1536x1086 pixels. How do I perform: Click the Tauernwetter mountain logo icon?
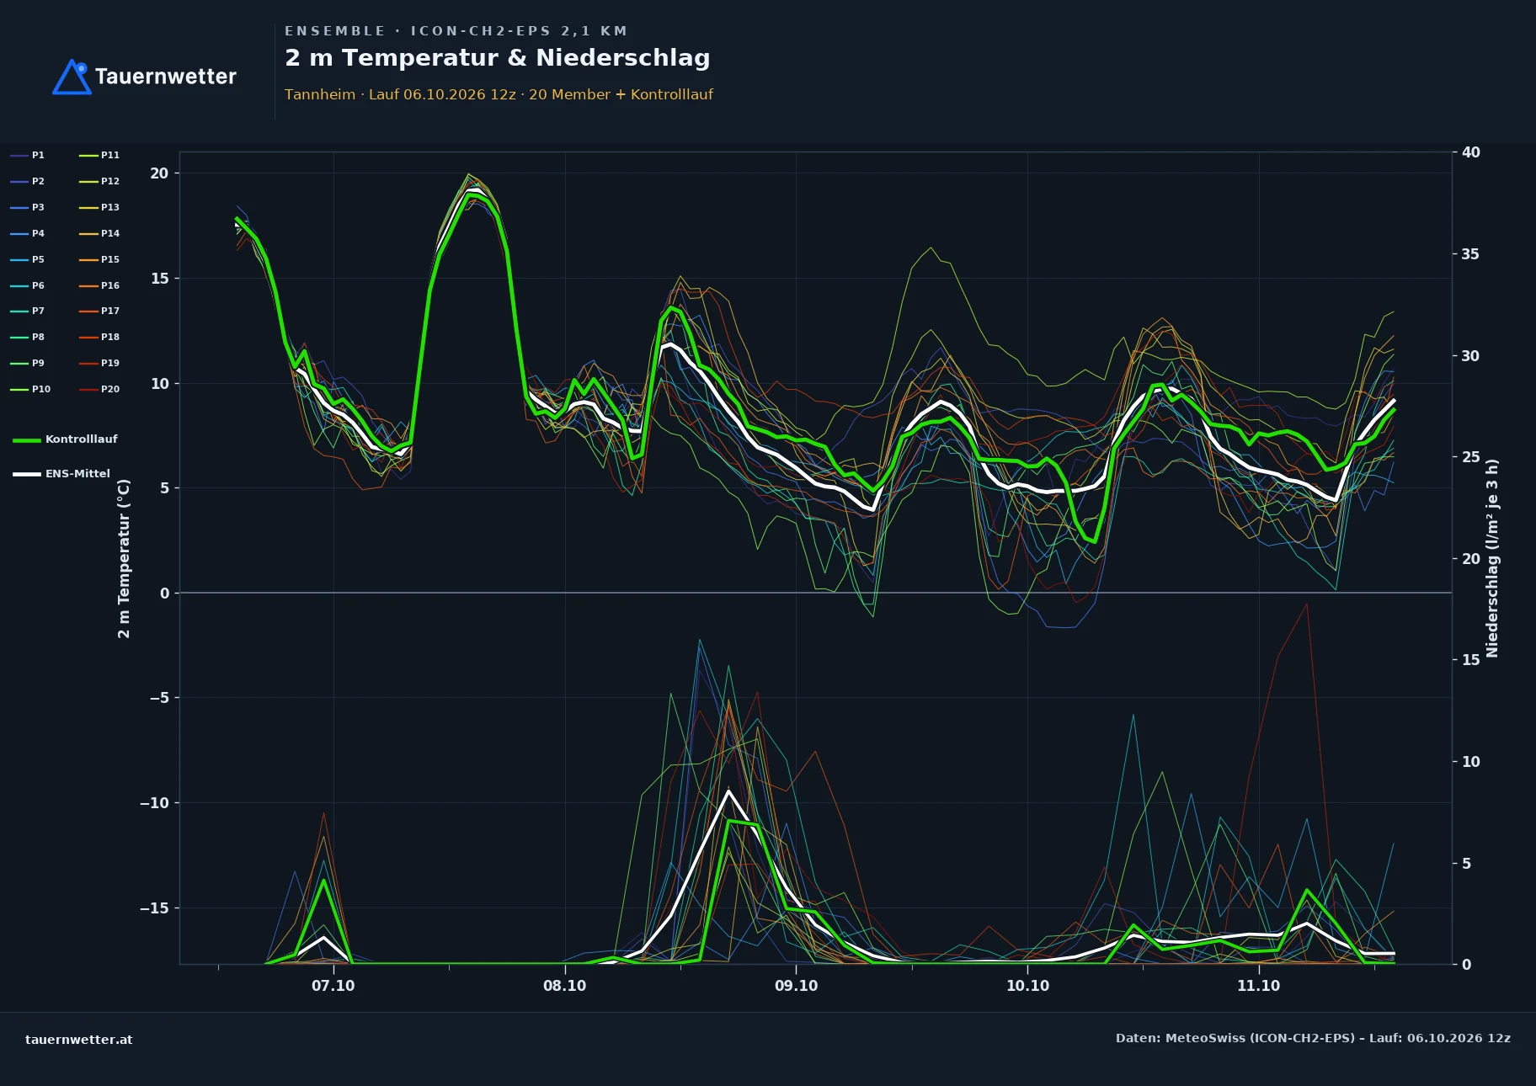[72, 77]
